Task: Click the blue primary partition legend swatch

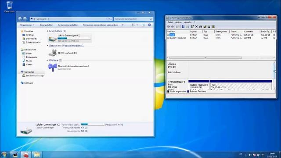Action: [188, 92]
